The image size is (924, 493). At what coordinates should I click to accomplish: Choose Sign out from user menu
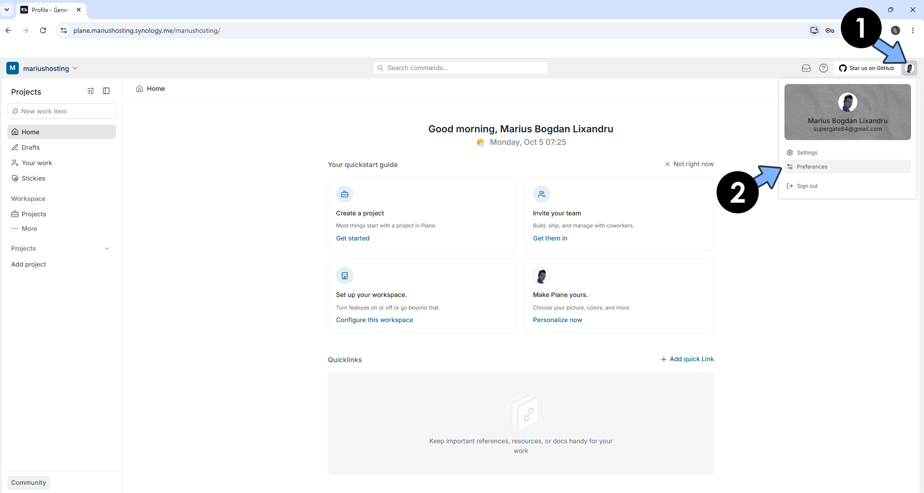pyautogui.click(x=847, y=186)
